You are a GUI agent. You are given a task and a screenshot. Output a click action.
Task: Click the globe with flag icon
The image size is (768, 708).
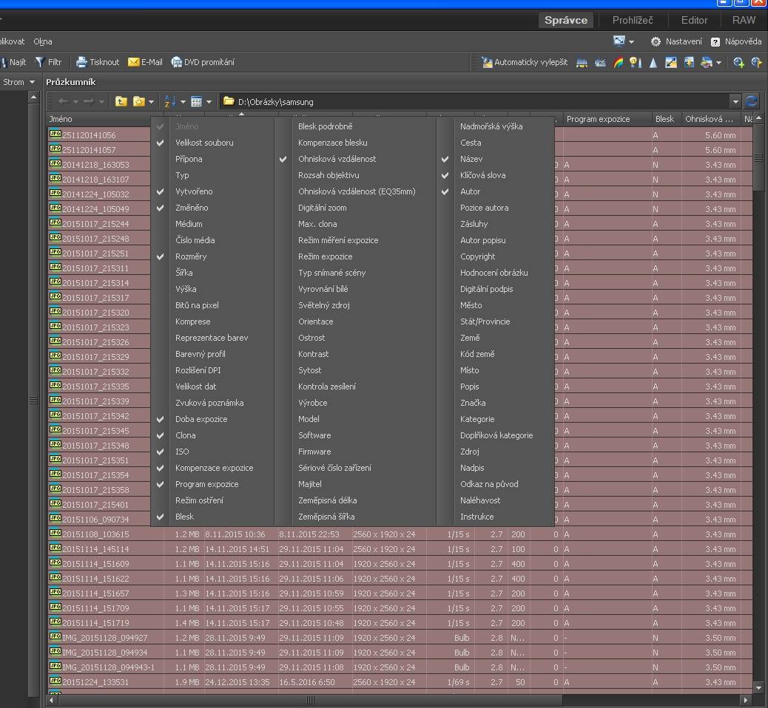click(756, 62)
